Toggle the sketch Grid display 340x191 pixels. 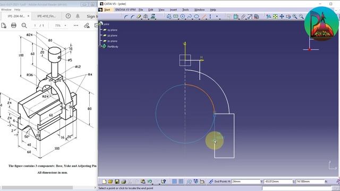click(x=174, y=181)
